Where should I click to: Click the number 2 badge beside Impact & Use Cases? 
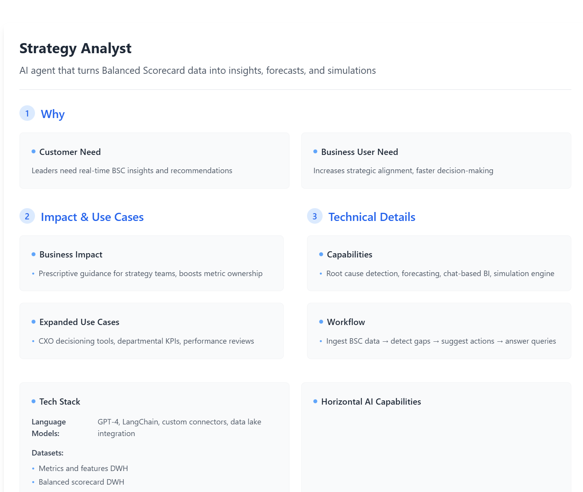(27, 216)
